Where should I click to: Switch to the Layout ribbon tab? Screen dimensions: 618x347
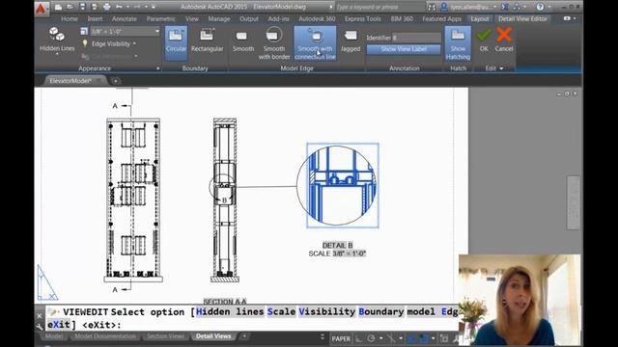[x=480, y=19]
